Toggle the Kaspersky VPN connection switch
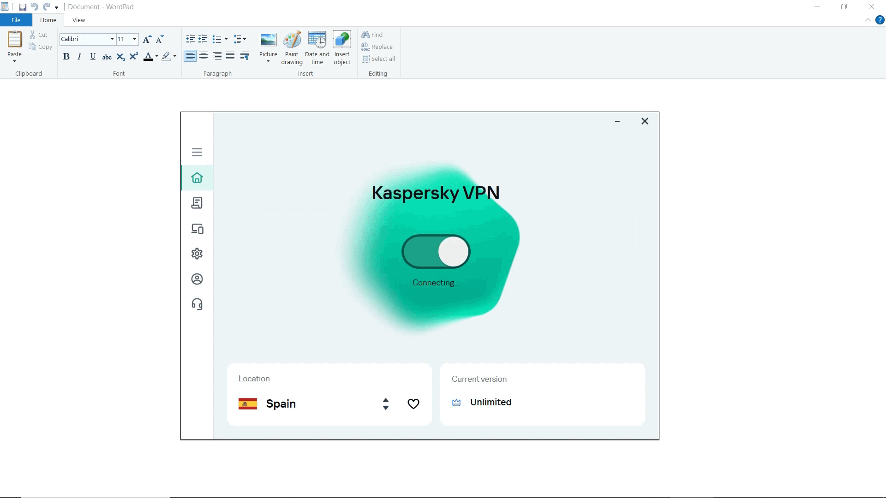The image size is (886, 498). coord(436,252)
